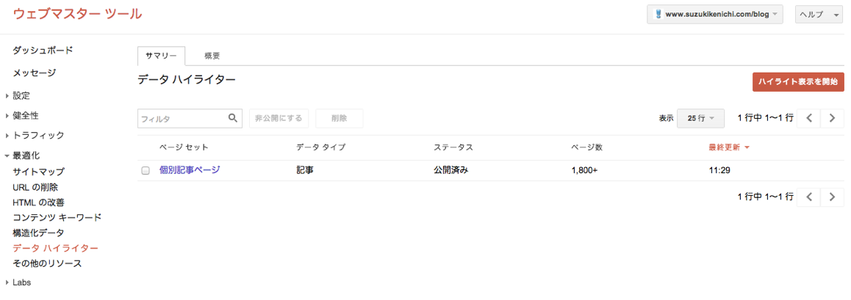851x300 pixels.
Task: Select the サマリー tab
Action: 161,56
